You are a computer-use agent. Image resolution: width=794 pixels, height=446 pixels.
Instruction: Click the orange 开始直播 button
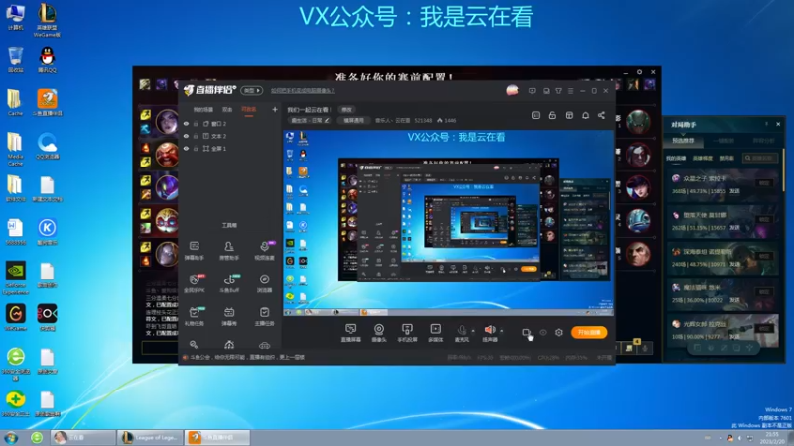[589, 332]
